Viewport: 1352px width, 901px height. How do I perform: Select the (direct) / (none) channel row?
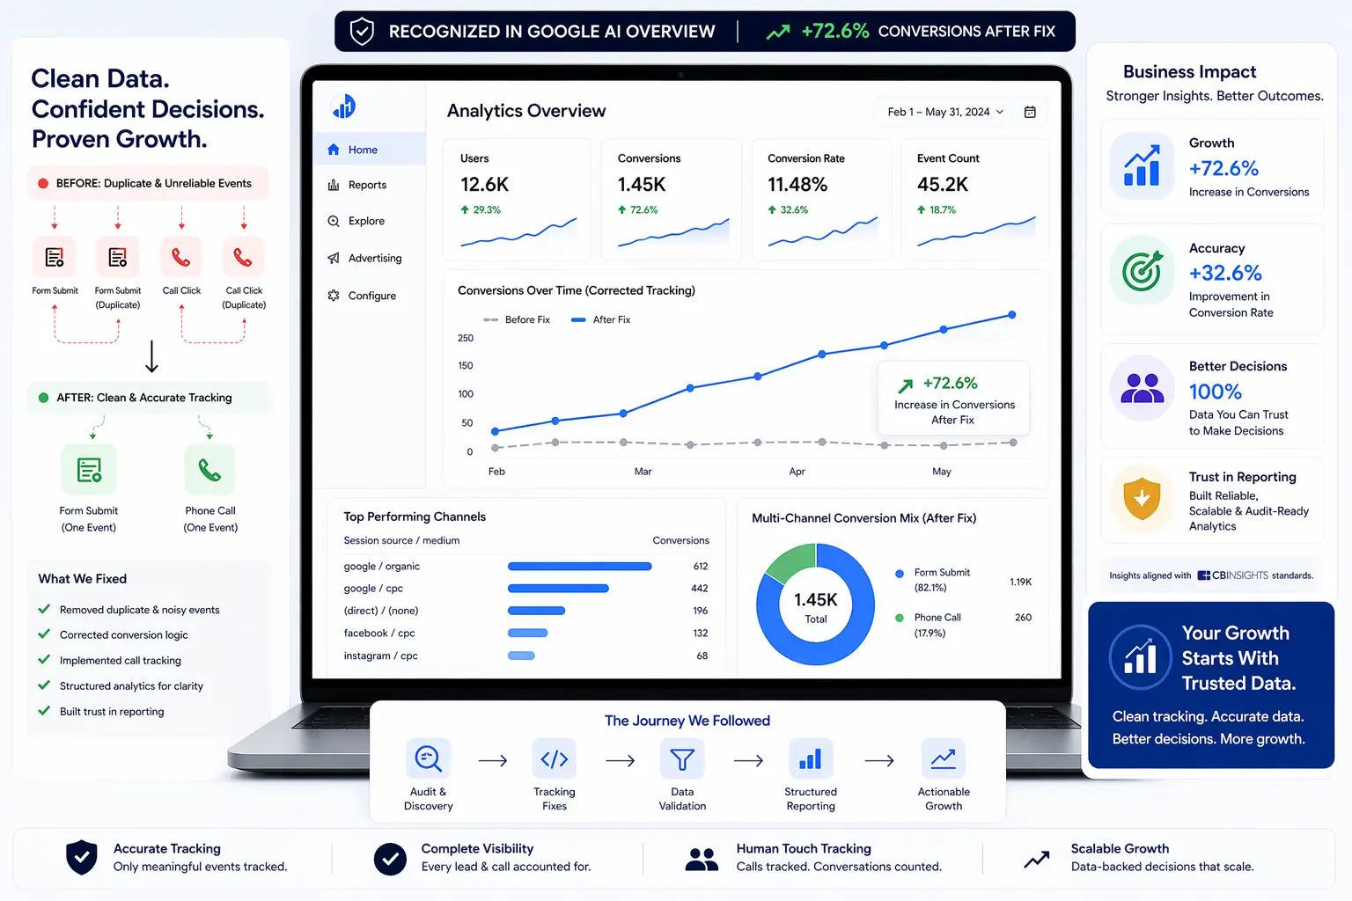coord(525,611)
